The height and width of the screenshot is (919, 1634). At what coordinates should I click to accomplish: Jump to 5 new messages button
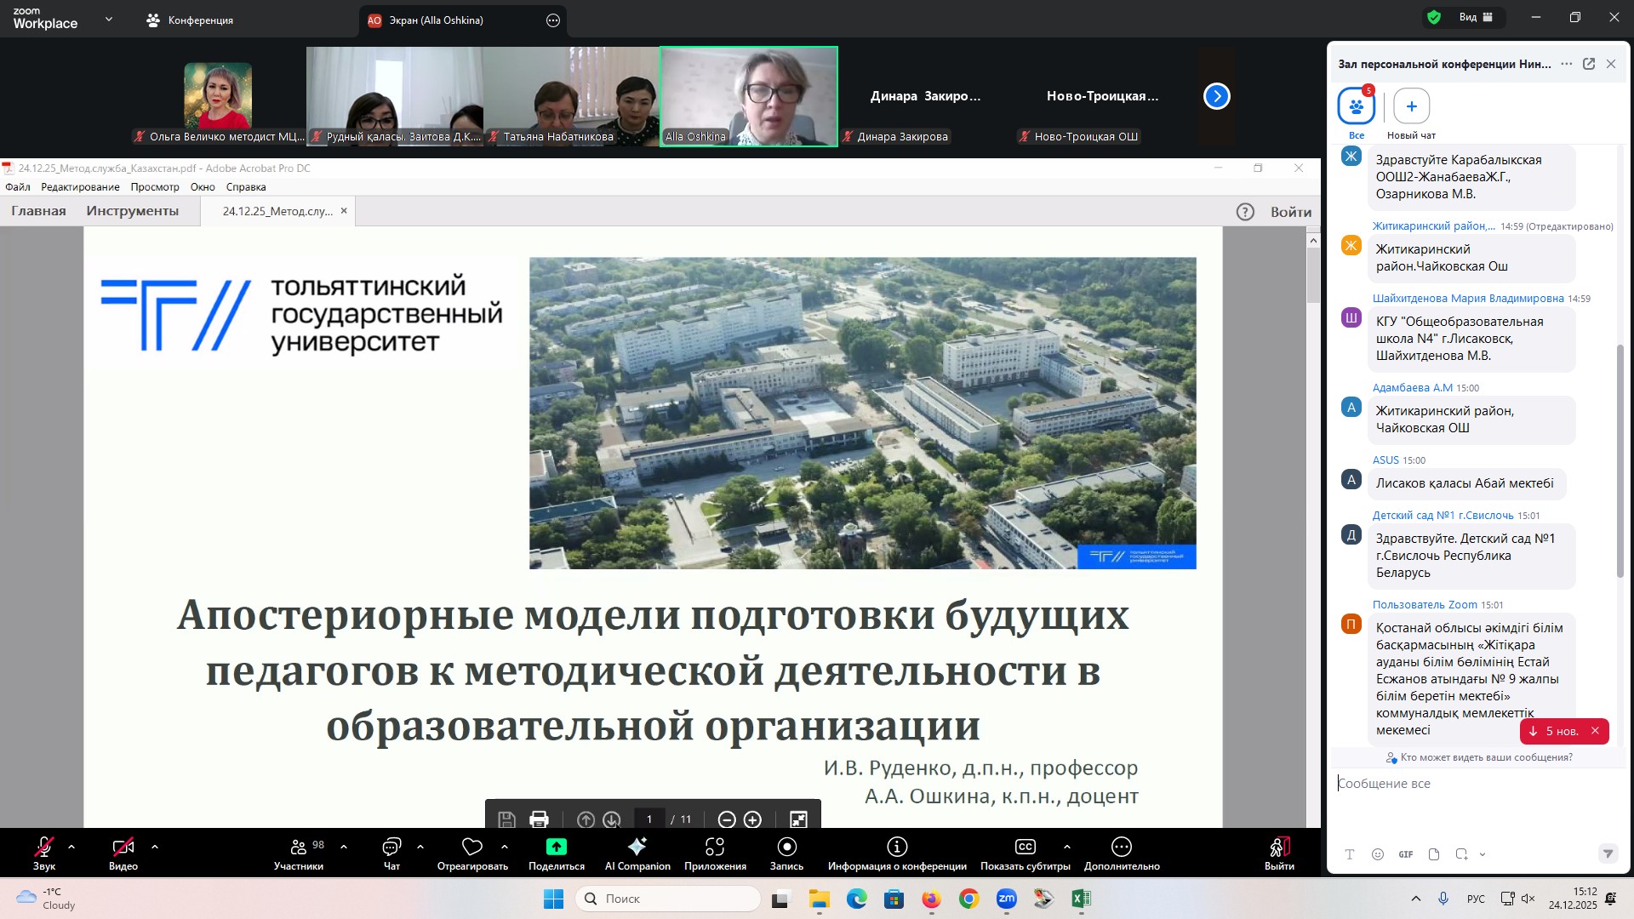[1554, 731]
